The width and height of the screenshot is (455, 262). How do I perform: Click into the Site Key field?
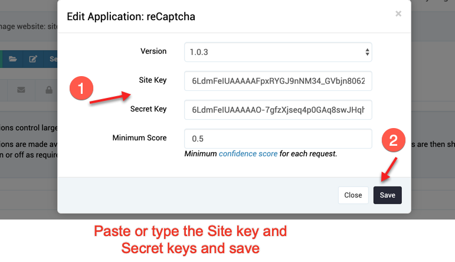pyautogui.click(x=278, y=81)
